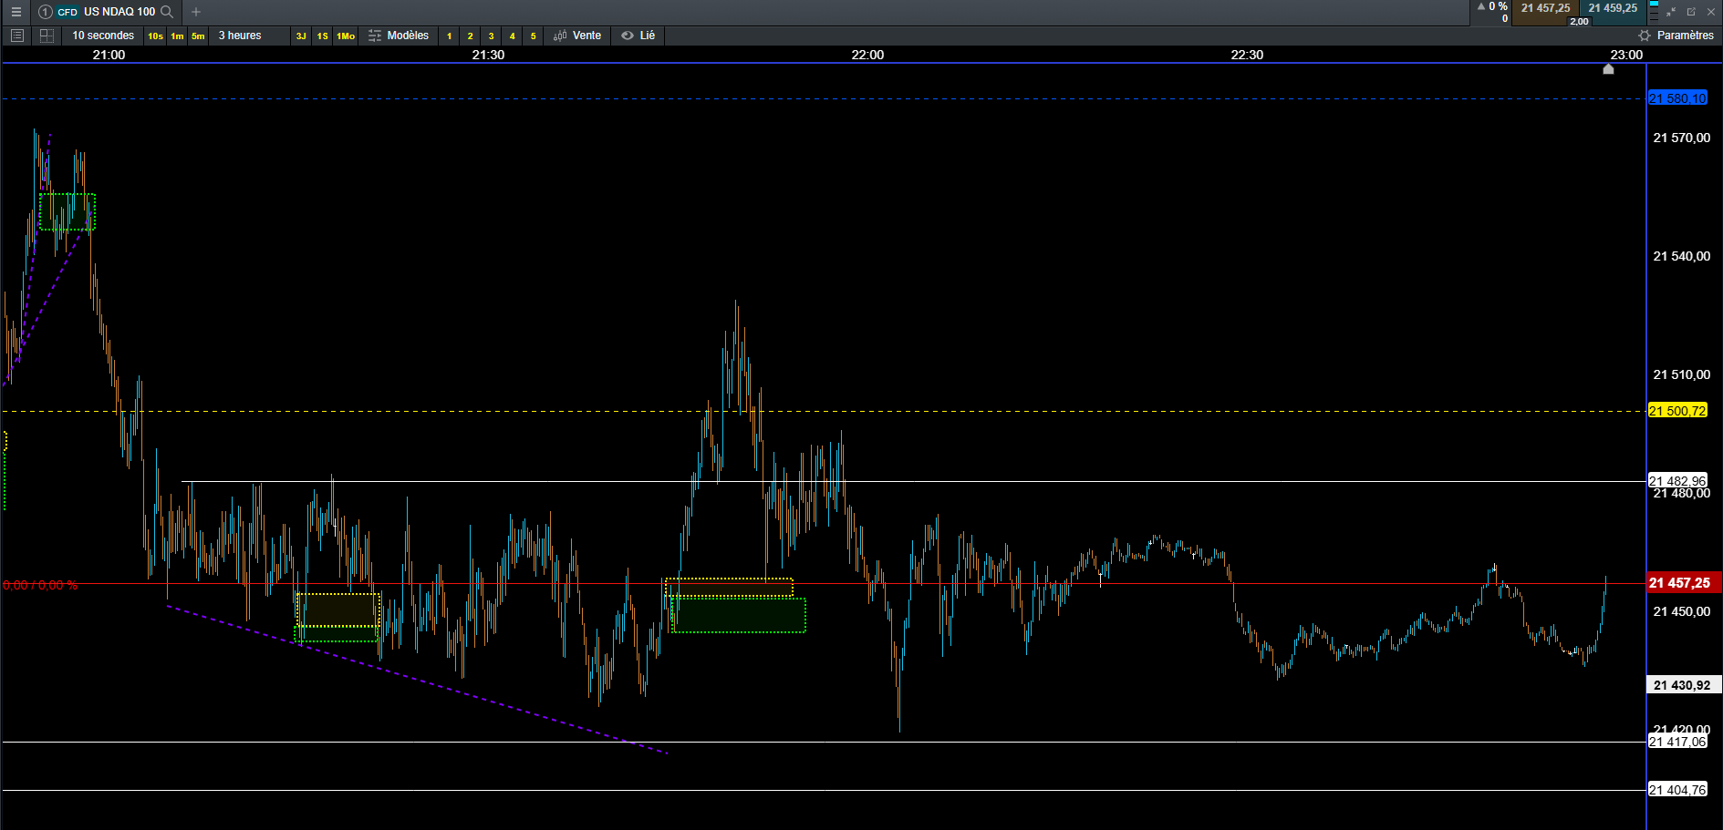Expand the Modèles templates menu
The height and width of the screenshot is (830, 1723).
point(399,36)
